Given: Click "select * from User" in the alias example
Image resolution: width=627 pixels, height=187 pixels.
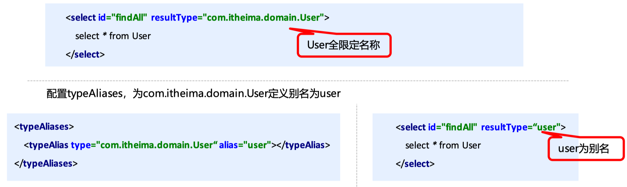Looking at the screenshot, I should [443, 146].
